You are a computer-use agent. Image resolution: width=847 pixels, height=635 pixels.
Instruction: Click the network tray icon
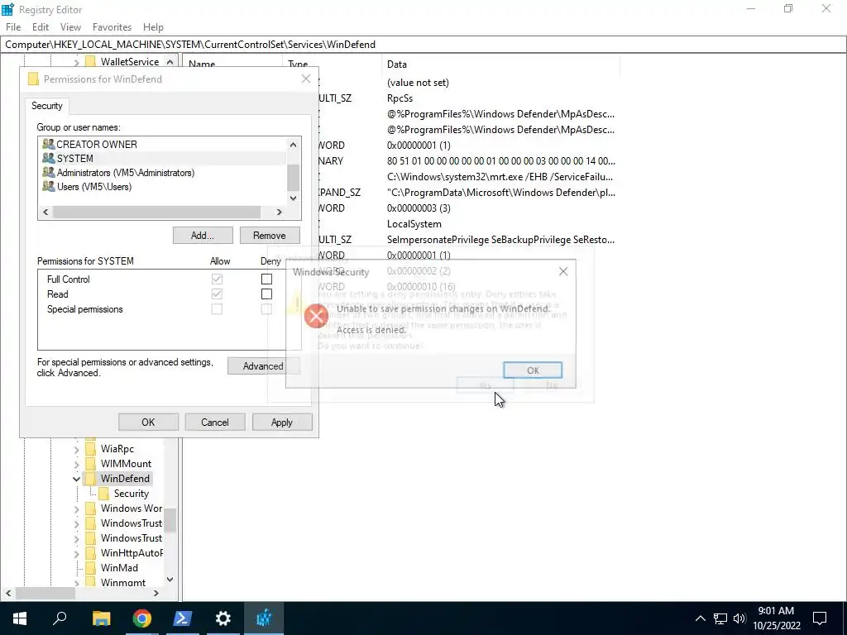click(x=720, y=618)
